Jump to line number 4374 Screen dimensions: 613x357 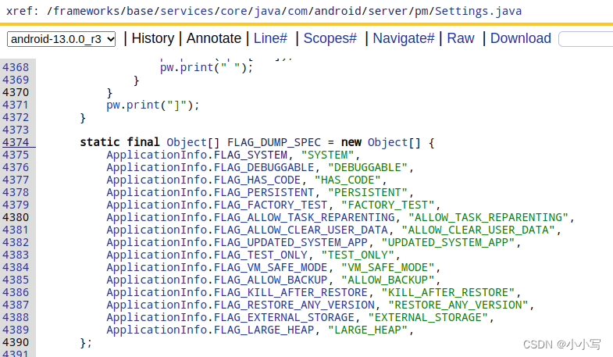pos(16,142)
